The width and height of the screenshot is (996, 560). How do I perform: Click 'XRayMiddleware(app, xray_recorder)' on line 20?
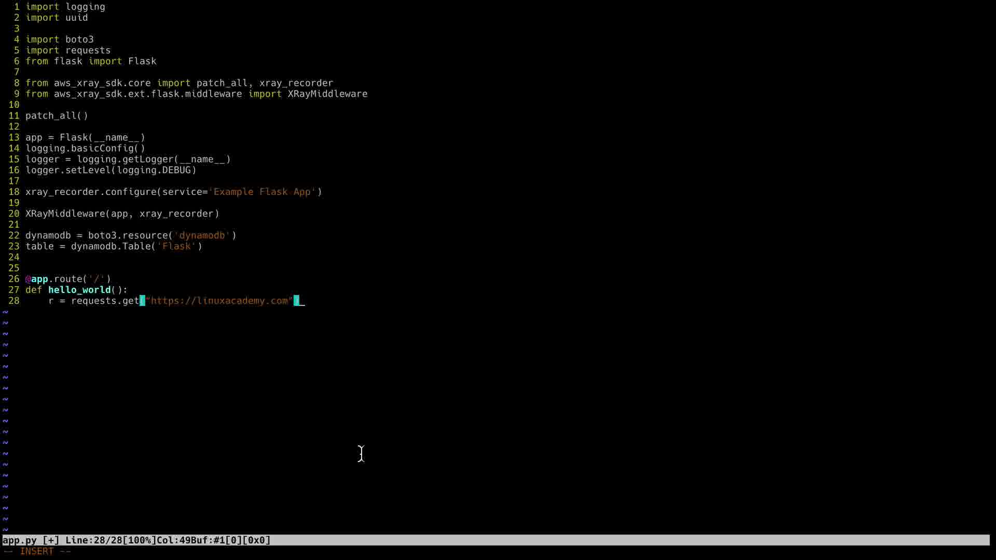(122, 214)
